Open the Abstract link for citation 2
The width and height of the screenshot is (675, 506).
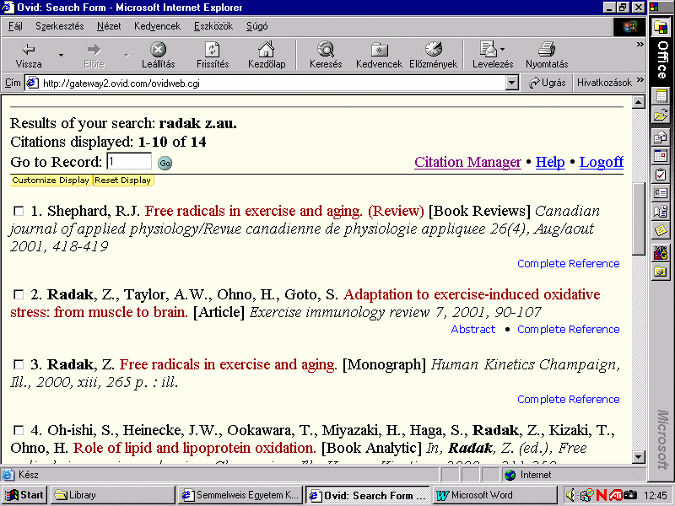pos(472,329)
